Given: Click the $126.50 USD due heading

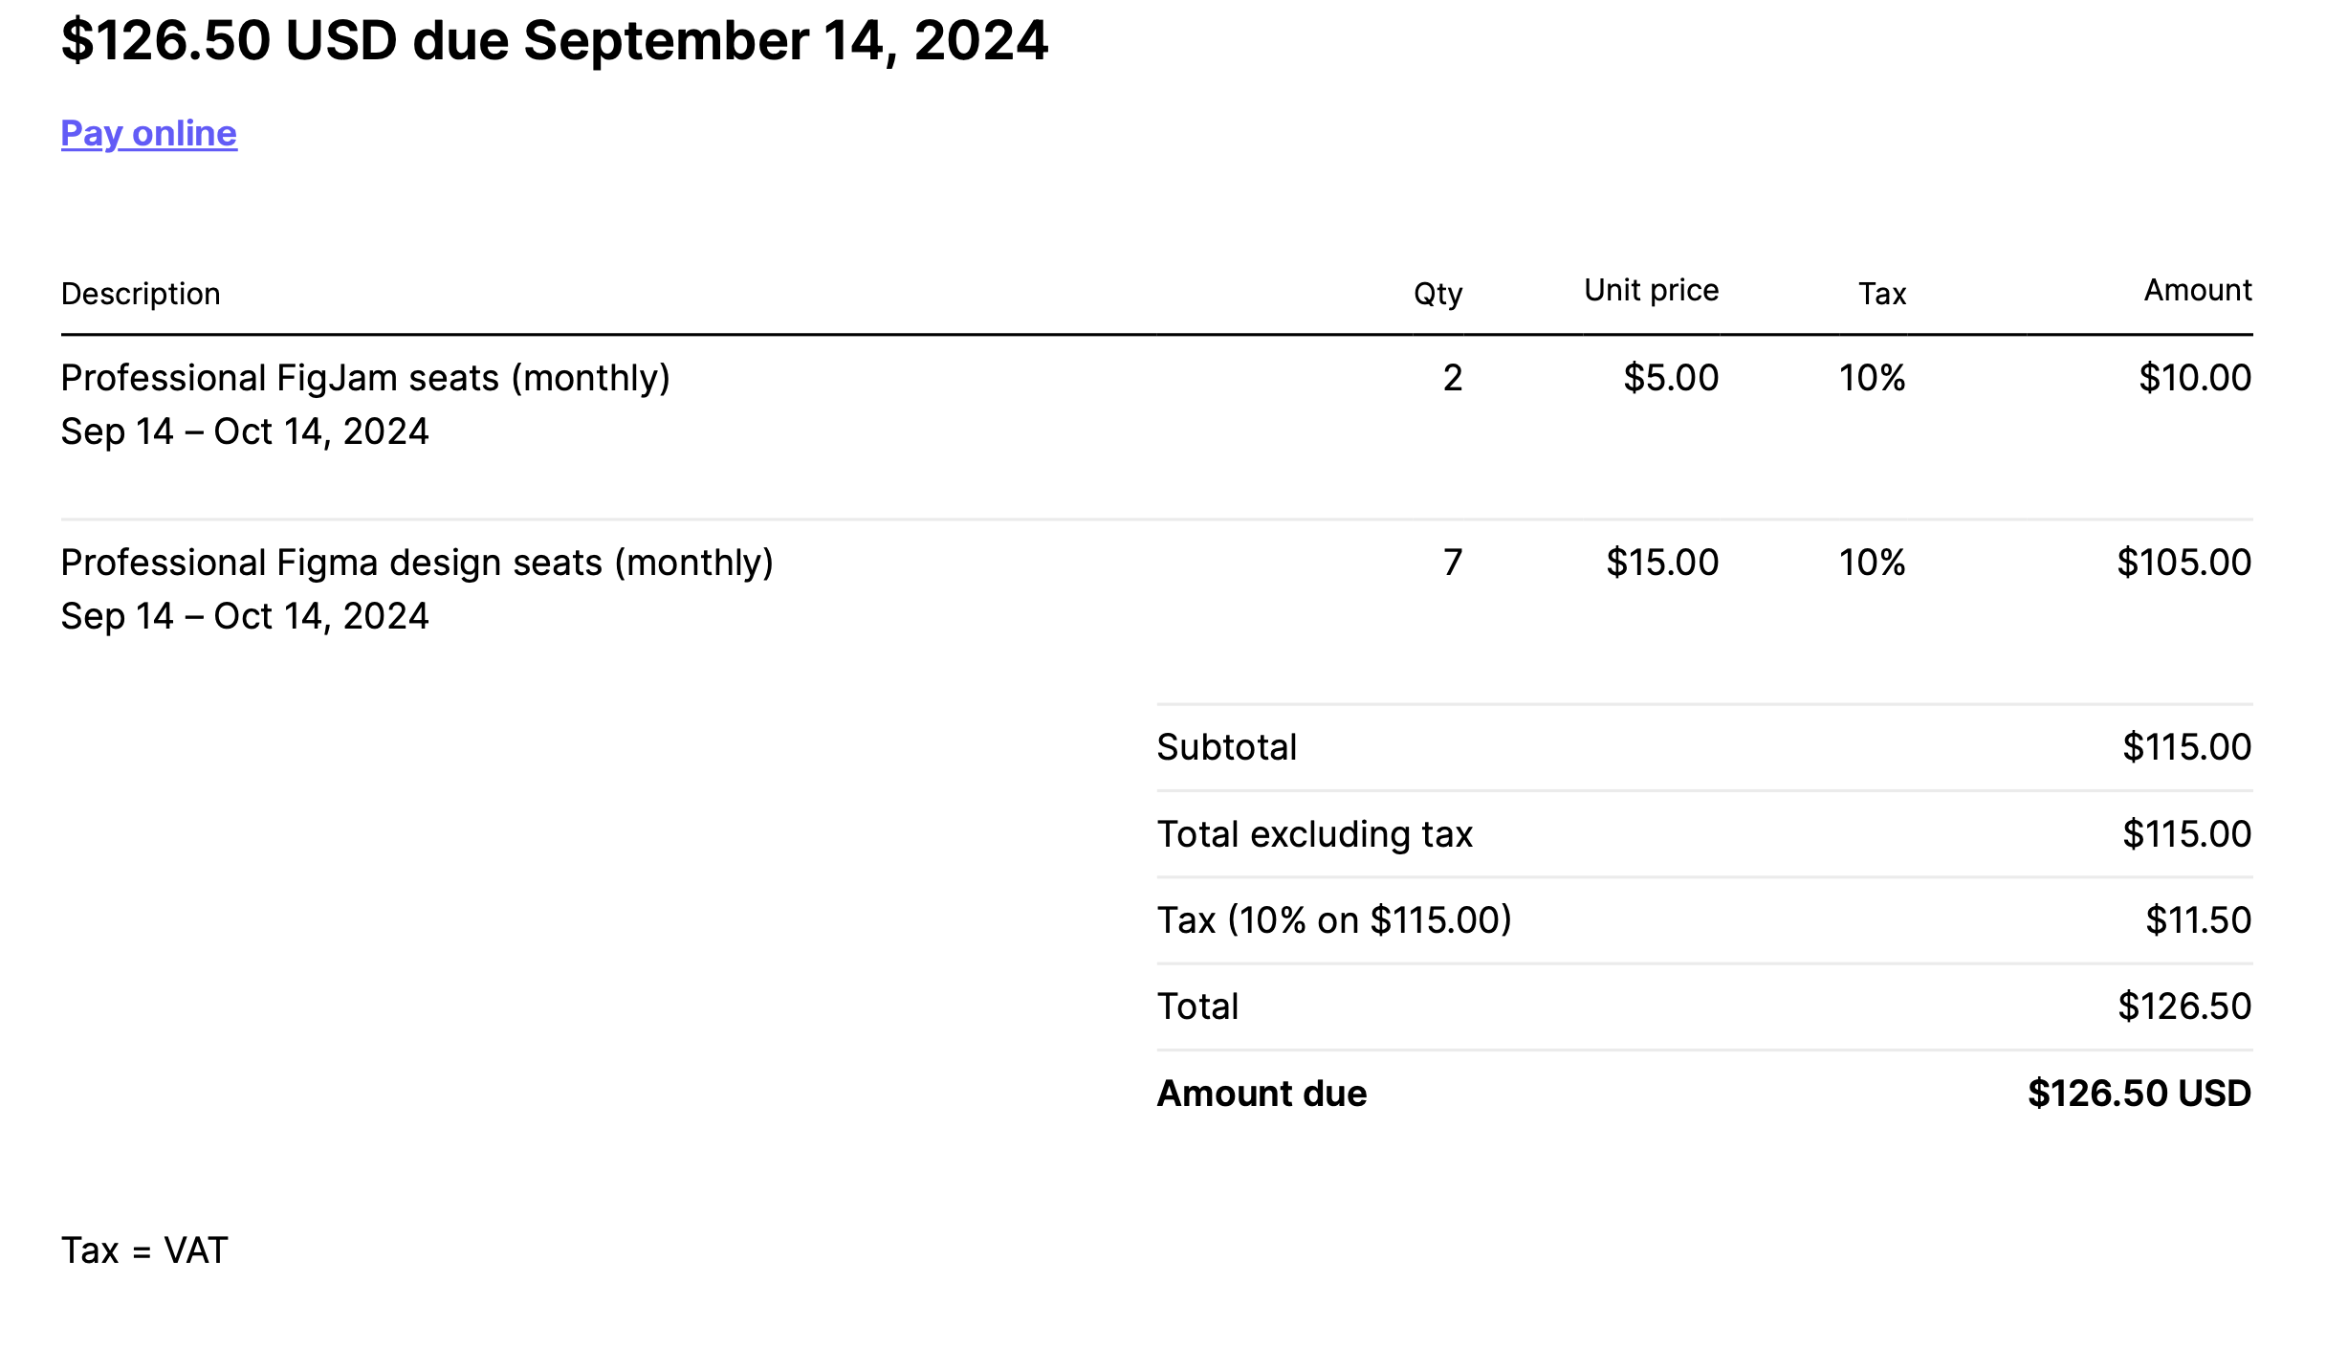Looking at the screenshot, I should click(554, 41).
